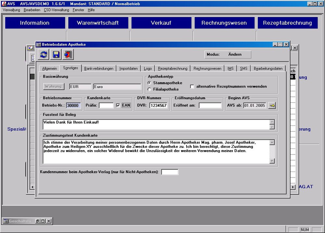Click the Warenwirtschaft module button
Viewport: 325px width, 233px height.
(x=97, y=23)
